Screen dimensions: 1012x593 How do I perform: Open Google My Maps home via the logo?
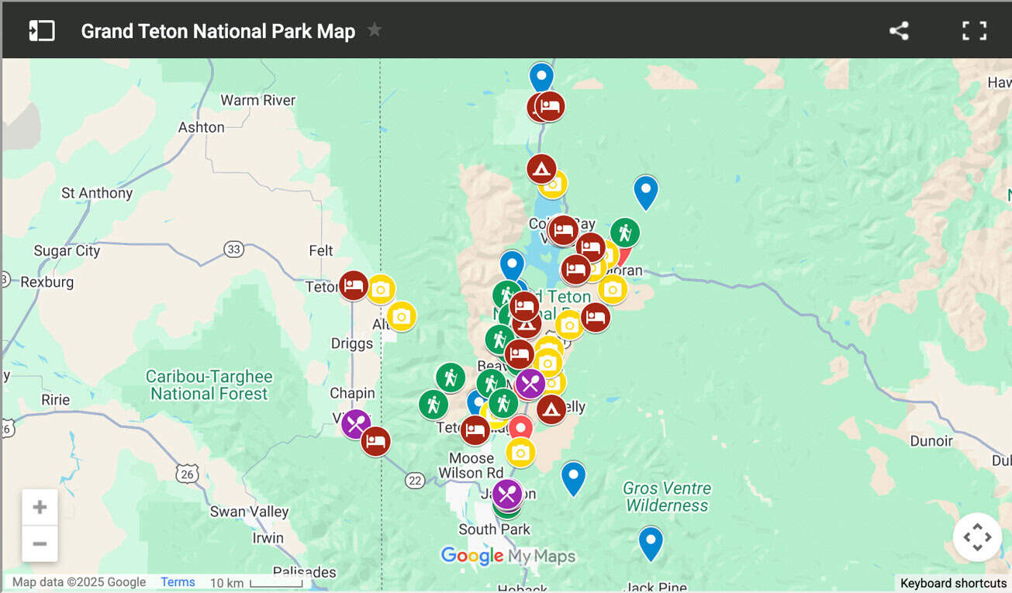click(x=472, y=556)
